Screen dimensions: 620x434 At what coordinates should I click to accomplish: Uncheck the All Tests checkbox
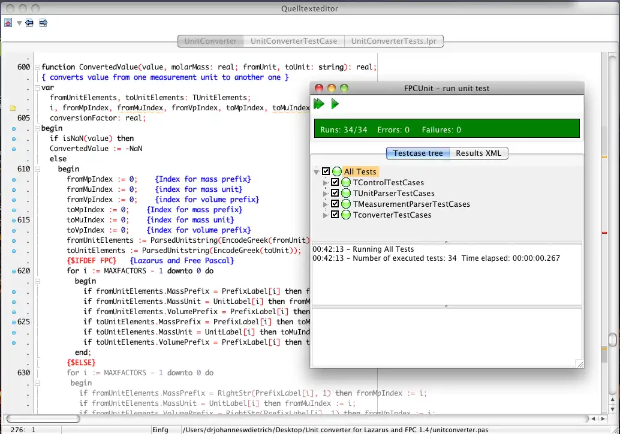point(326,172)
